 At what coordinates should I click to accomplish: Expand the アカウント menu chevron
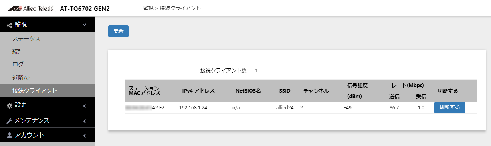pos(84,136)
